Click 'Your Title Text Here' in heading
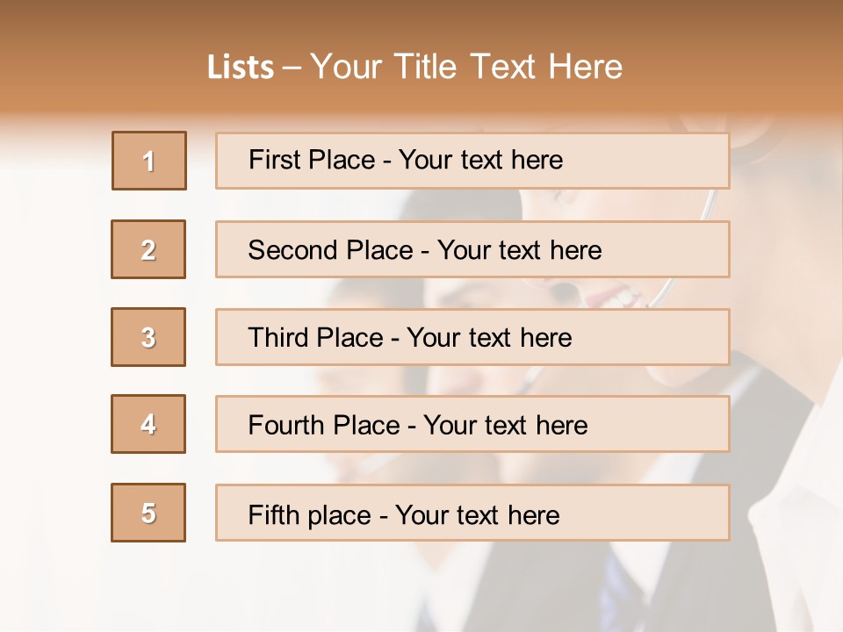The width and height of the screenshot is (843, 632). (466, 67)
